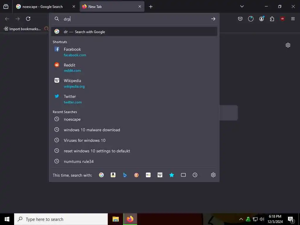Open File Explorer from the taskbar
This screenshot has height=225, width=300.
[x=115, y=219]
